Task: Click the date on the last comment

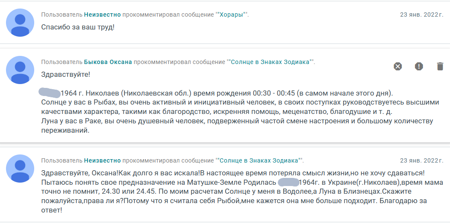Action: tap(422, 161)
